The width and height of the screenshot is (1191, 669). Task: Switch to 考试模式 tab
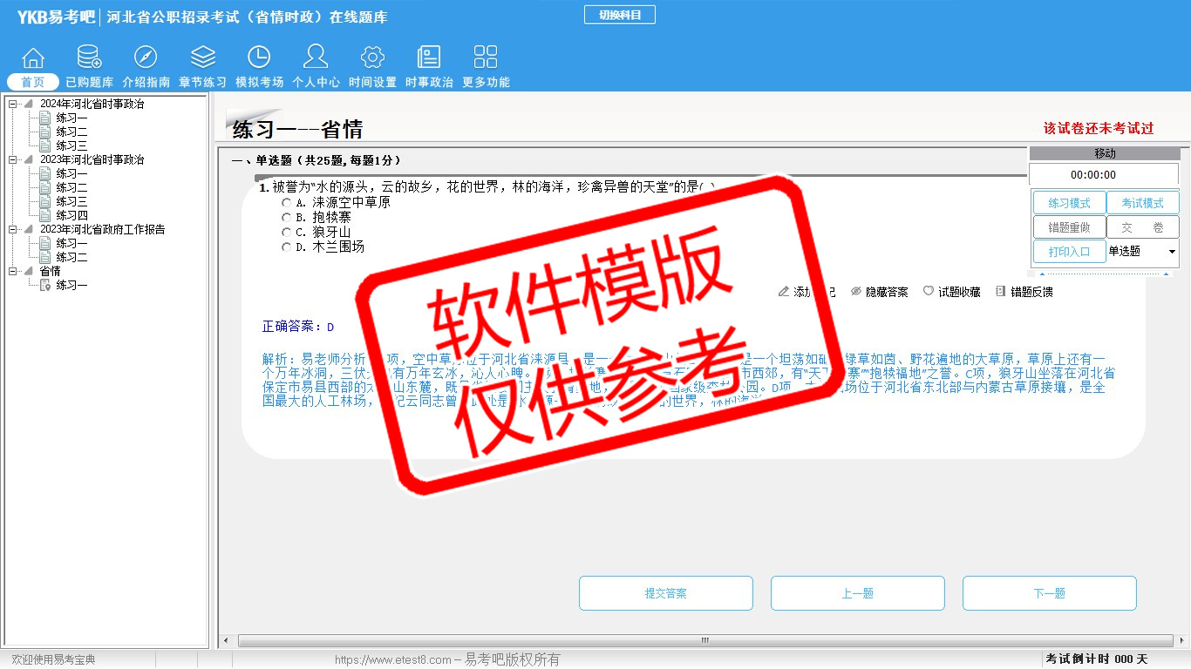click(1142, 203)
